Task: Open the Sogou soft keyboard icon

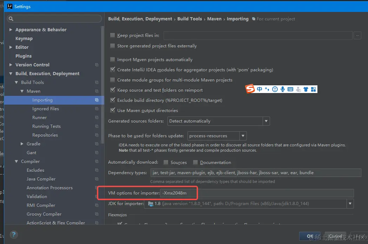Action: (x=290, y=89)
